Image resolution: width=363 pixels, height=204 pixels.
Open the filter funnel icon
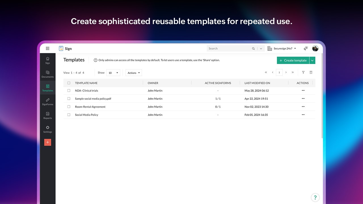pos(303,73)
